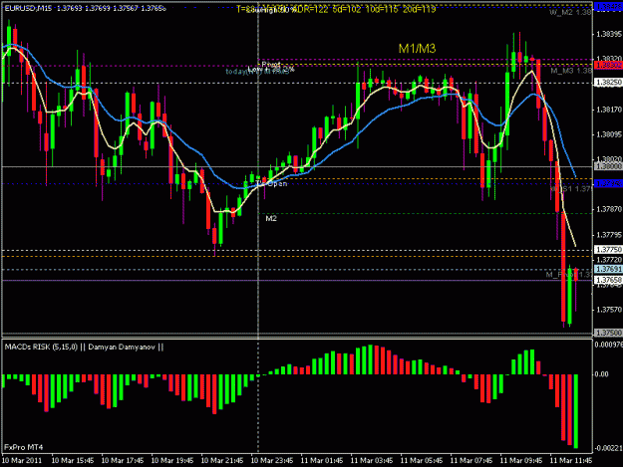Click the 10 Mar 19:45 time label

[172, 460]
